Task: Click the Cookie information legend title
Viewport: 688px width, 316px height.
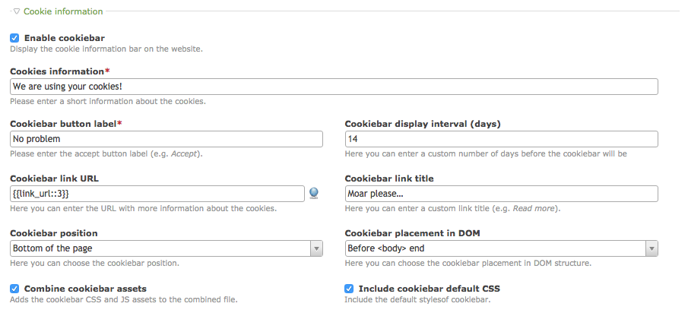Action: [63, 12]
